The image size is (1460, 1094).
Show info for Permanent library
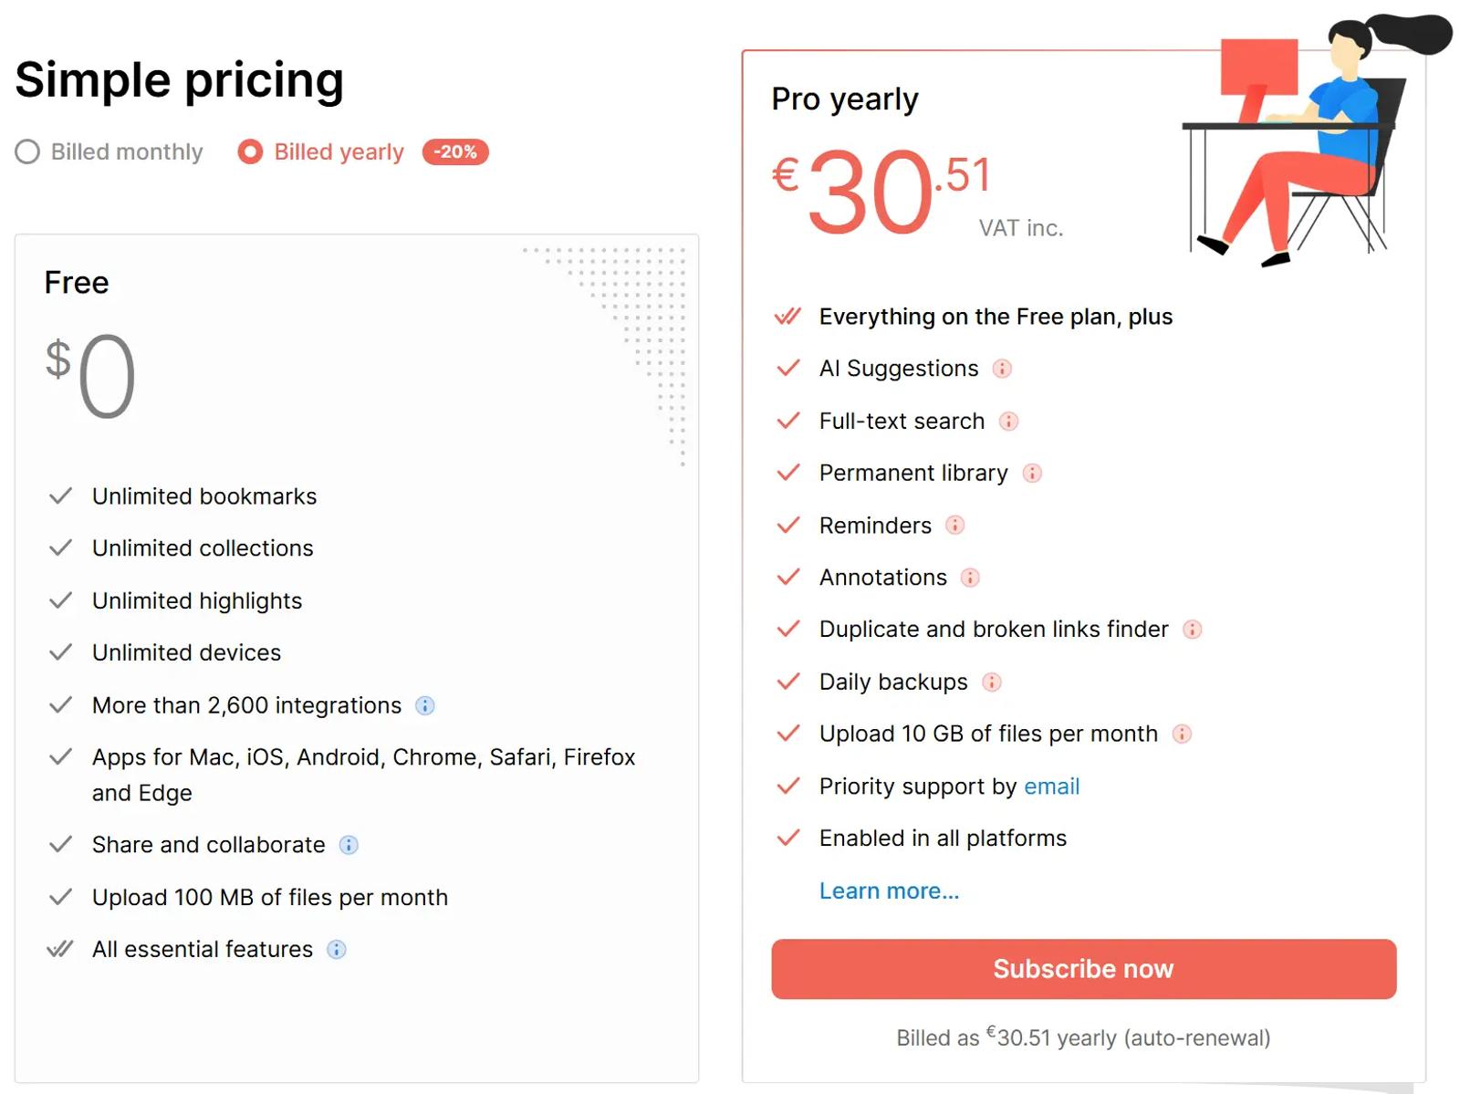pyautogui.click(x=1032, y=474)
